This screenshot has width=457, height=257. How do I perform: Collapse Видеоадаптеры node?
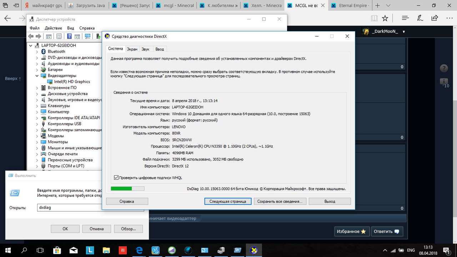point(37,76)
